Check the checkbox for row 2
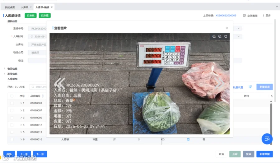The height and width of the screenshot is (163, 280). (x=12, y=110)
